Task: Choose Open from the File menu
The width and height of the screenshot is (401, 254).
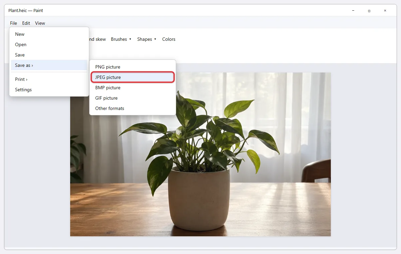Action: pos(49,44)
